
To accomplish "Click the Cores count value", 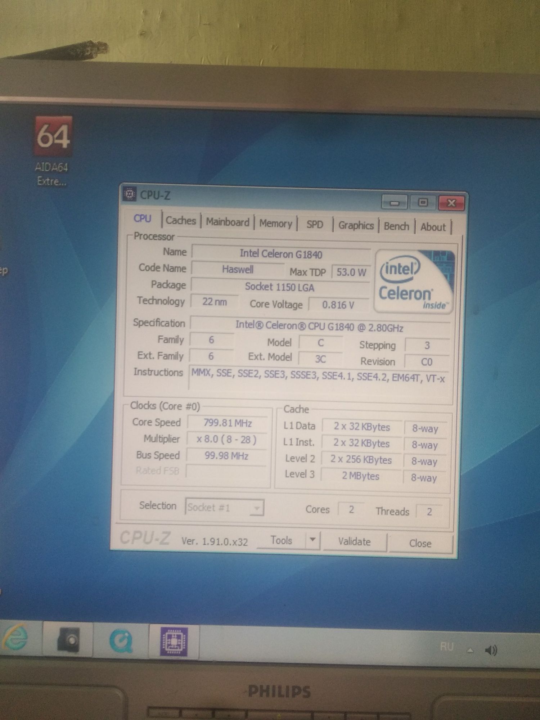I will (351, 509).
